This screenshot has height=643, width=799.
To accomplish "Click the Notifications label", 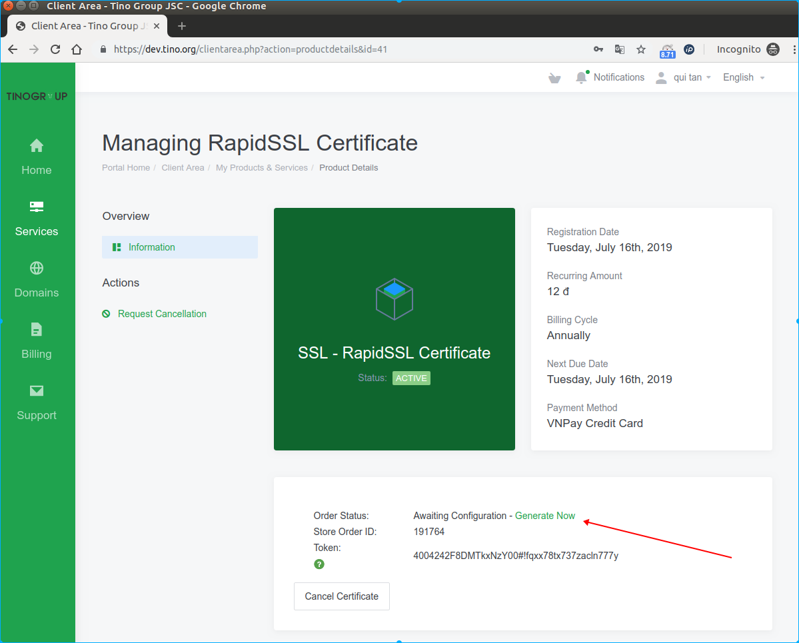I will click(x=618, y=77).
